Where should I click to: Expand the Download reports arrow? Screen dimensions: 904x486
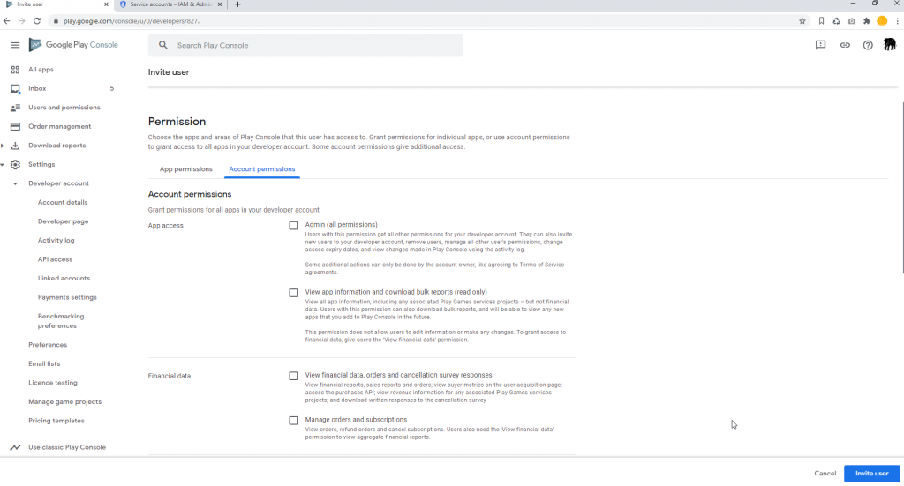3,146
